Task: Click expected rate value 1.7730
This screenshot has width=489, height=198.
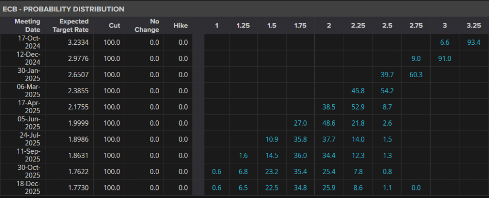Action: pyautogui.click(x=78, y=188)
